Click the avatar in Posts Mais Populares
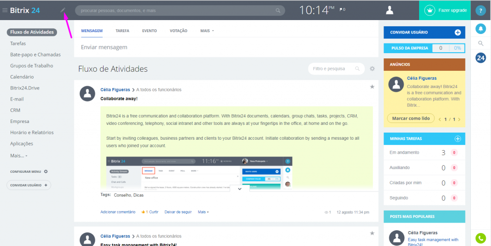The width and height of the screenshot is (491, 246). [397, 237]
